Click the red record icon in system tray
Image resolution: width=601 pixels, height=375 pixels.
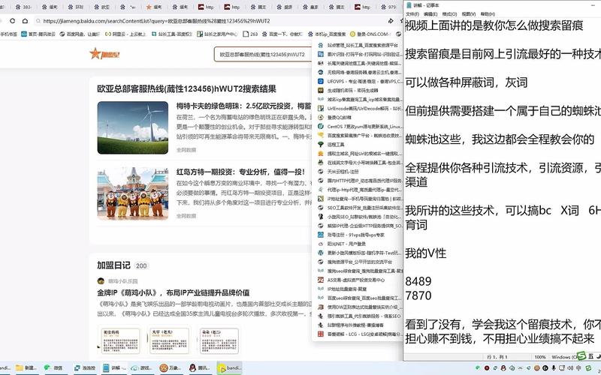coord(487,368)
